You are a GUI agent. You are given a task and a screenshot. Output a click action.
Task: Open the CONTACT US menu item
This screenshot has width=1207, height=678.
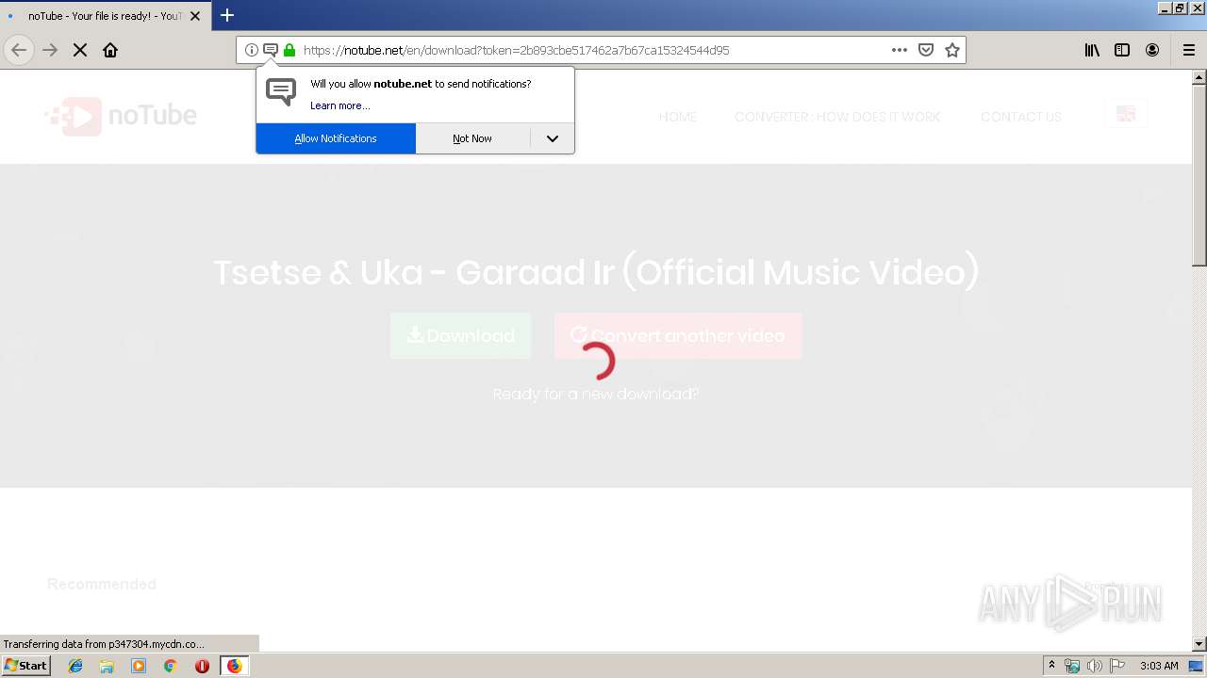[x=1021, y=117]
